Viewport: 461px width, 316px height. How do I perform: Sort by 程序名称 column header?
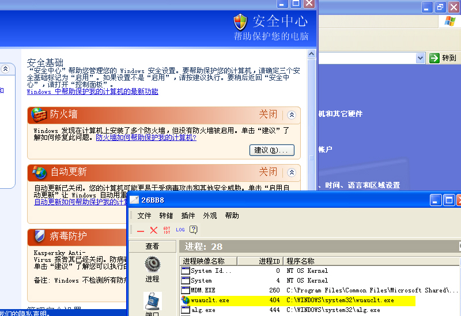tap(371, 261)
